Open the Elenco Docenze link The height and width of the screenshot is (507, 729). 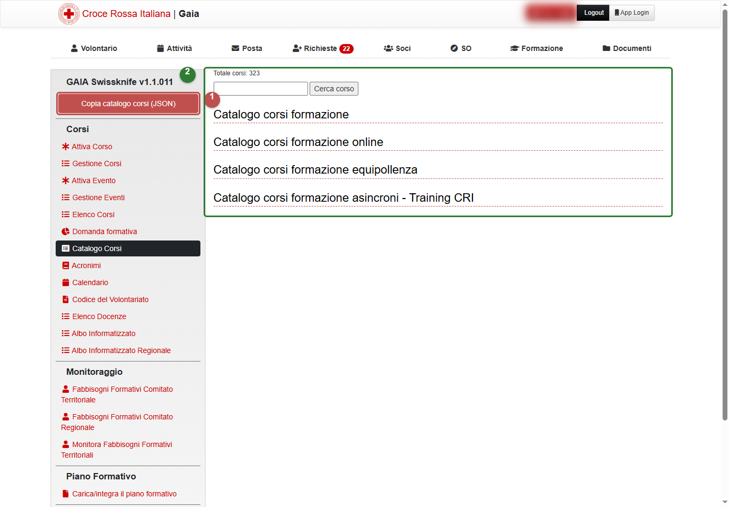[x=99, y=316]
